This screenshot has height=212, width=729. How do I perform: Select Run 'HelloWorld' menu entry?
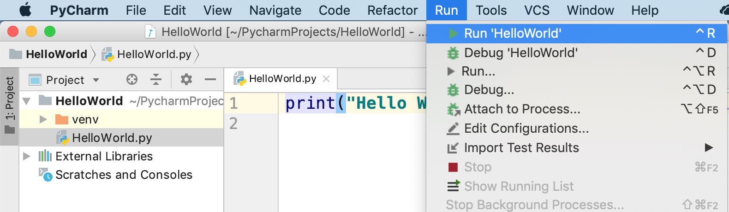[x=577, y=33]
